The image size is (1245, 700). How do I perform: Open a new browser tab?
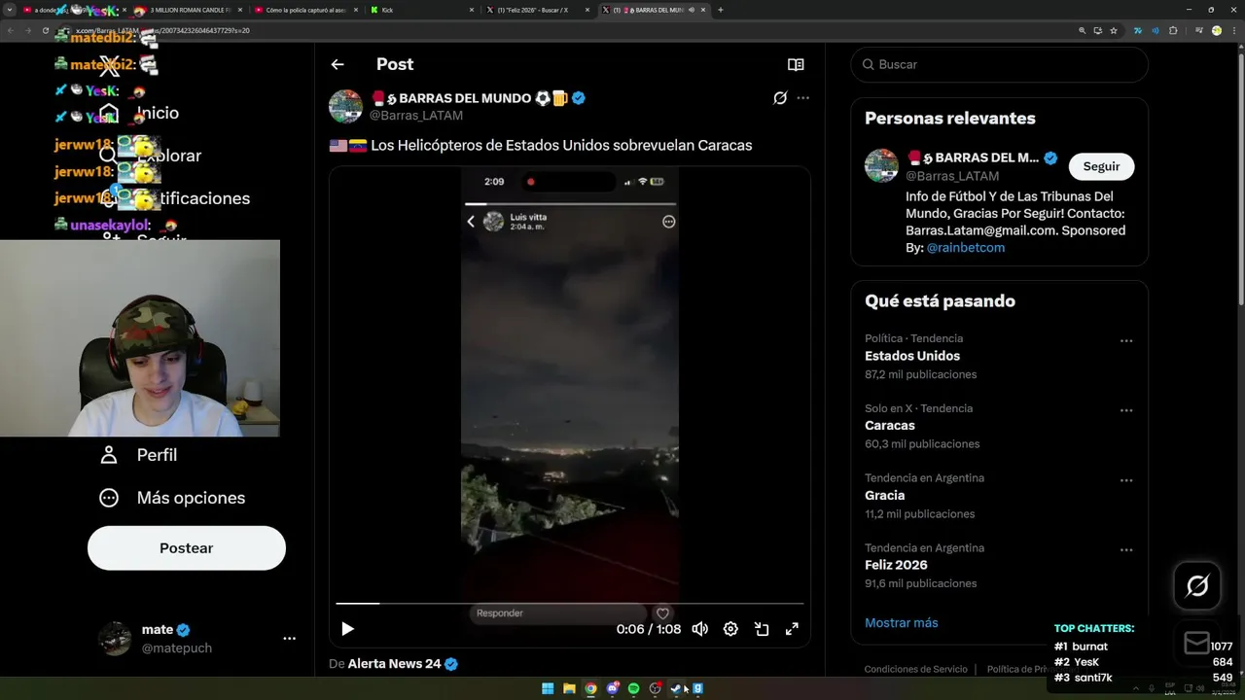click(721, 10)
